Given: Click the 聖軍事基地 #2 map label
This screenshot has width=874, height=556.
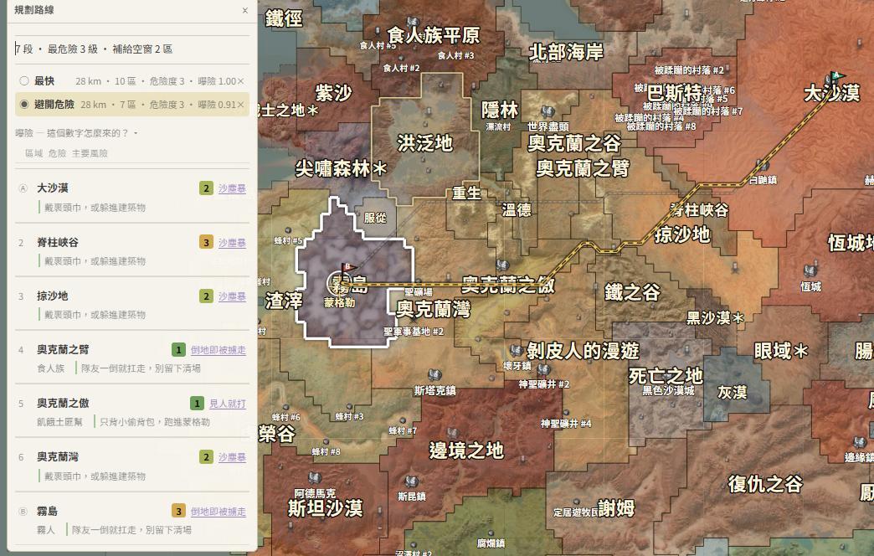Looking at the screenshot, I should point(414,332).
